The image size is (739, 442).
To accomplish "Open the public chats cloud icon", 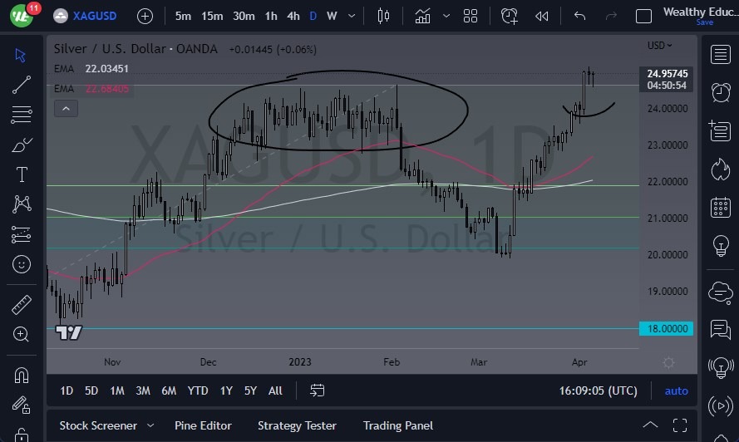I will pos(721,292).
